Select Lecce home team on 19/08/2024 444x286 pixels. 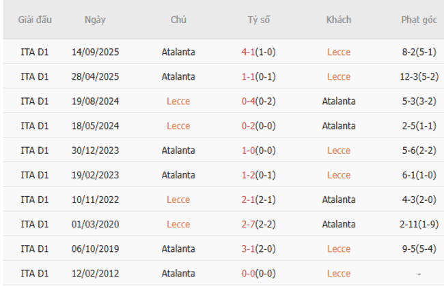click(x=178, y=101)
